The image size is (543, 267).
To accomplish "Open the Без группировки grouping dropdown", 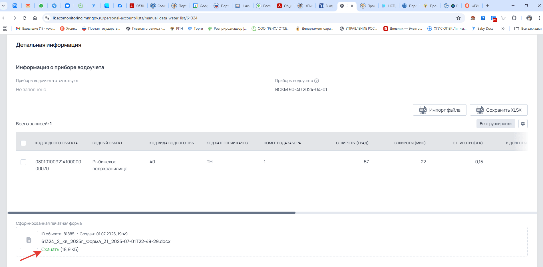I will coord(495,124).
